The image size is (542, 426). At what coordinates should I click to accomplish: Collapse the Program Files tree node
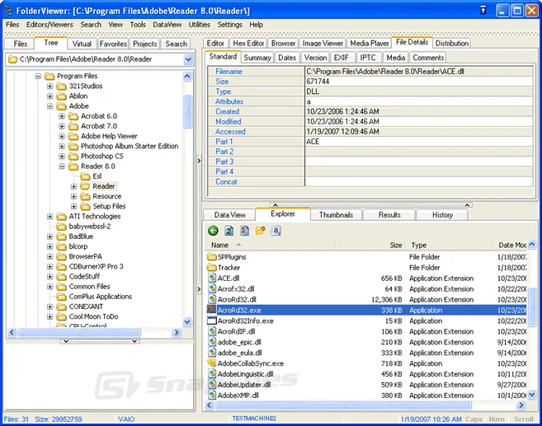point(38,76)
